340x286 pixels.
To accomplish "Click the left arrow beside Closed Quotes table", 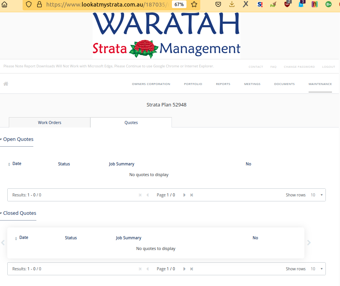I will point(3,243).
